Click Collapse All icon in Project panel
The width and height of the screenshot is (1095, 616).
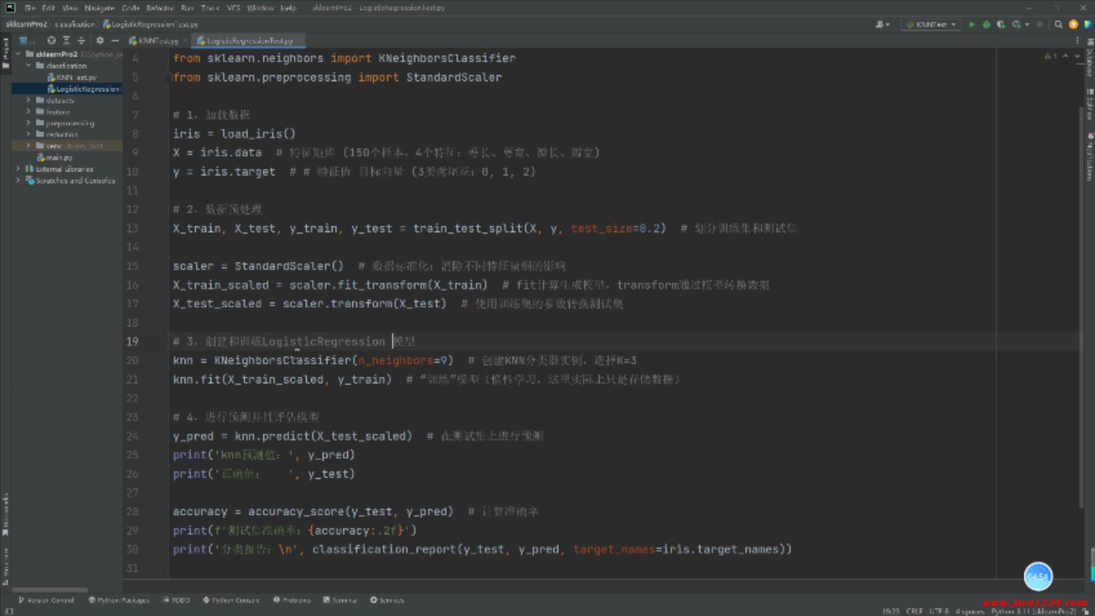click(81, 40)
